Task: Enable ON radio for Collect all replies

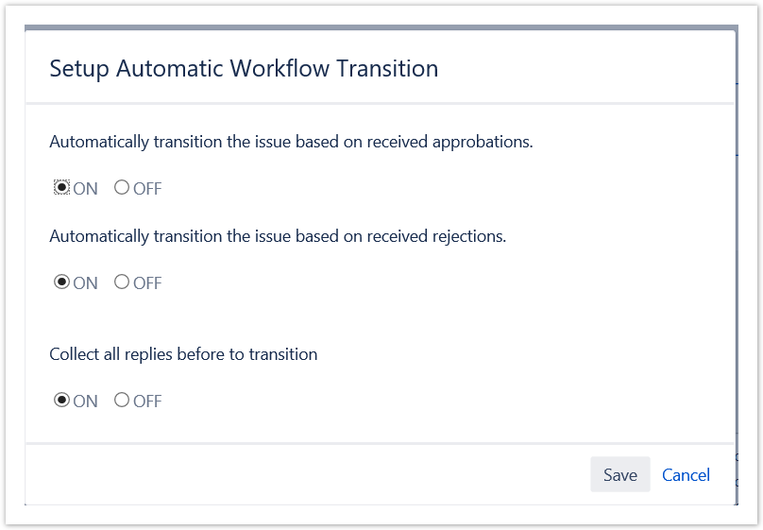Action: tap(61, 401)
